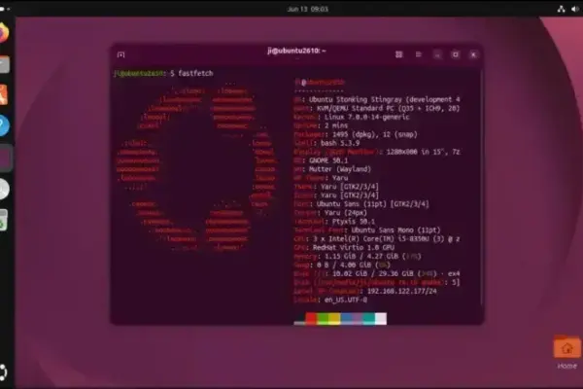The image size is (583, 389).
Task: Click the 1.15 GiB / 4.27 GiB memory text
Action: [x=363, y=256]
